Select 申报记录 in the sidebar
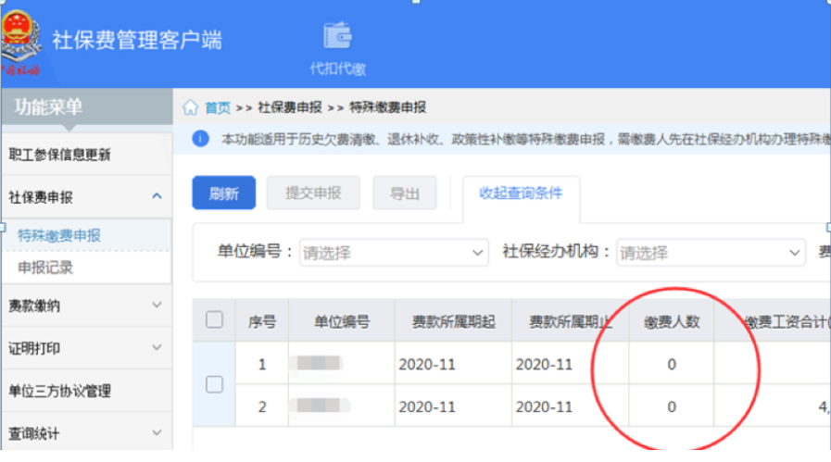 point(45,268)
